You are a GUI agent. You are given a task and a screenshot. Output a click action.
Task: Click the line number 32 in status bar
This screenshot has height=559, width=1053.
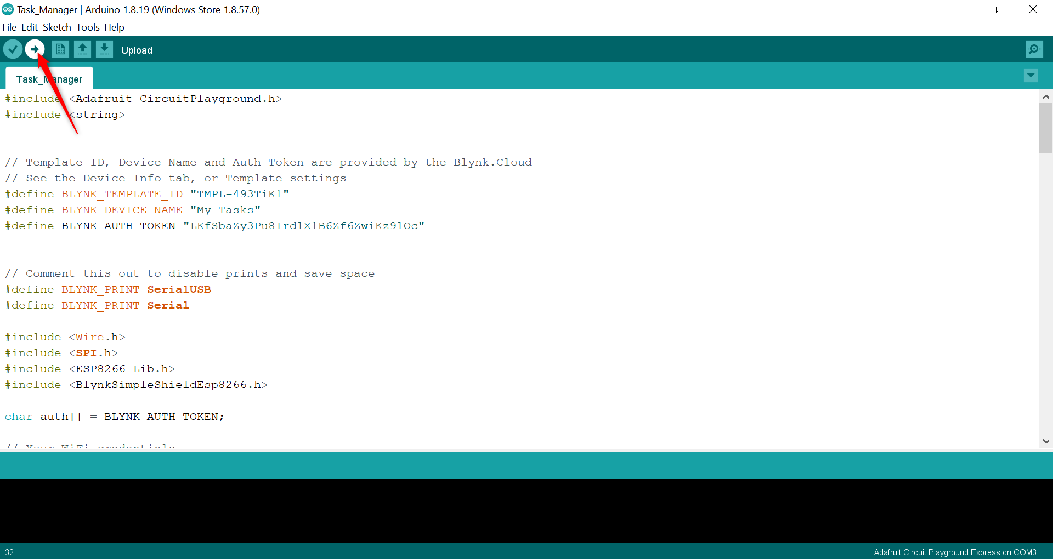click(9, 552)
